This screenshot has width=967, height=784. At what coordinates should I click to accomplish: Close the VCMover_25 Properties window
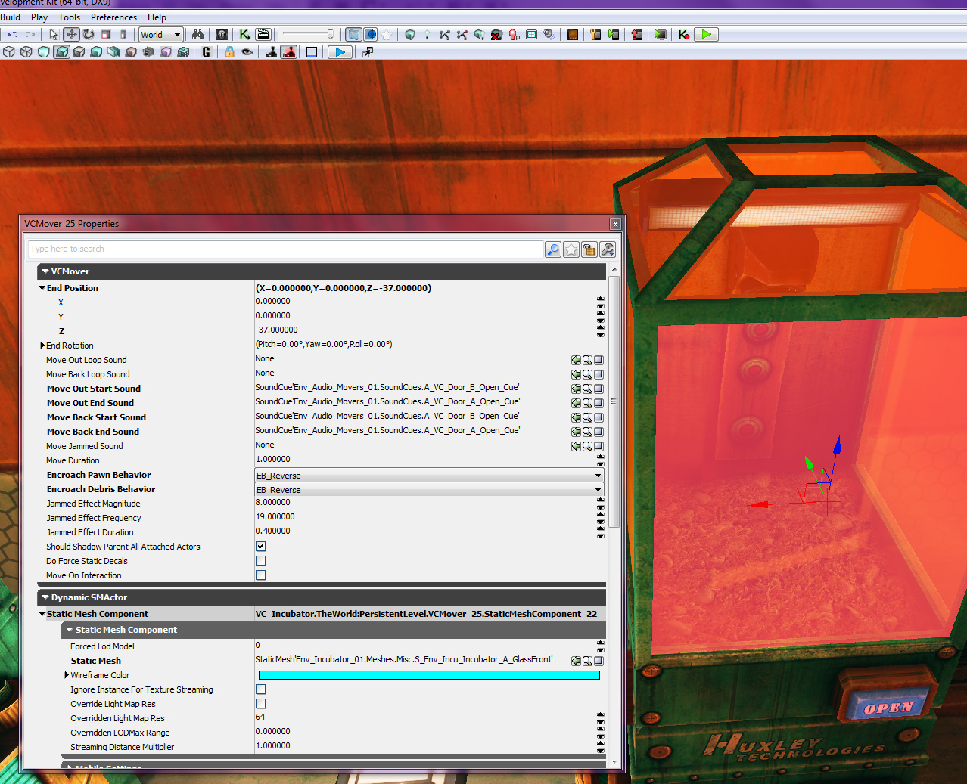[x=615, y=224]
